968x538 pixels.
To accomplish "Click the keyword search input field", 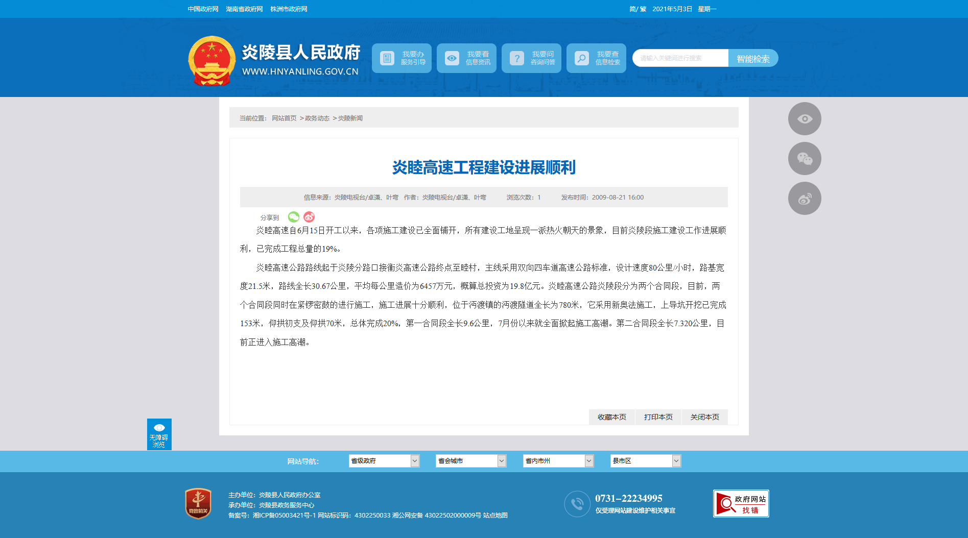I will (680, 58).
